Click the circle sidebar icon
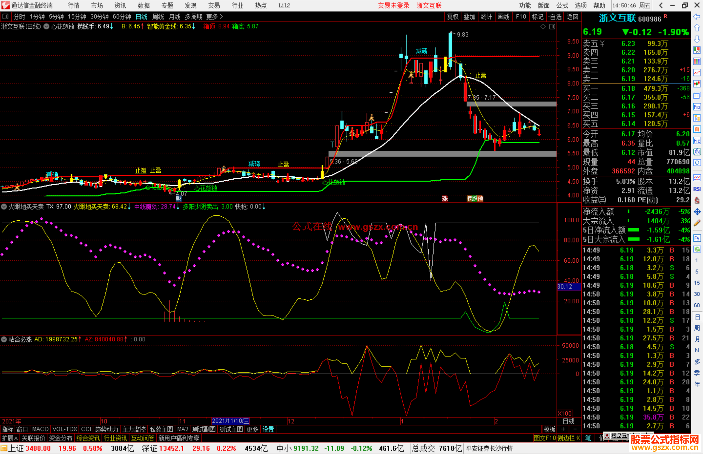Screen dimensions: 703x454 (x=697, y=163)
